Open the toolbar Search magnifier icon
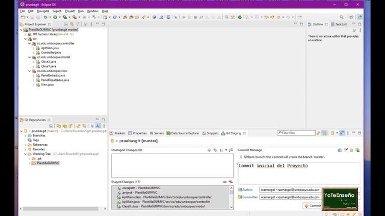Viewport: 385px width, 216px height. coord(342,17)
